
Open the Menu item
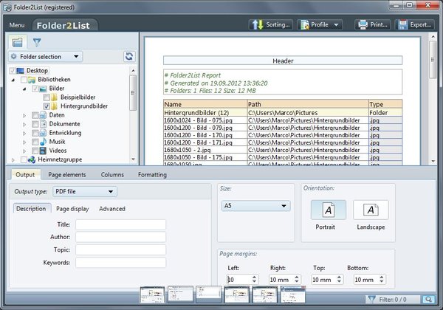point(17,25)
